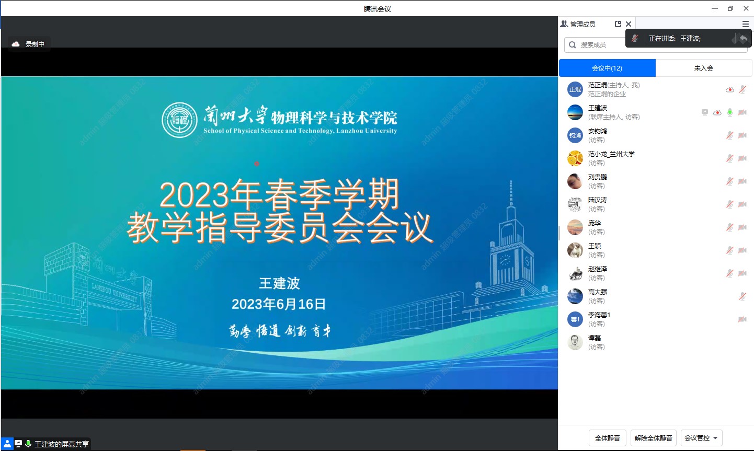The image size is (754, 451).
Task: Select the 会议中(12) tab
Action: (x=607, y=68)
